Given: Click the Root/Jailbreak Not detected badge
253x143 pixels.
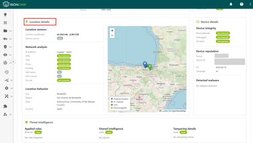Looking at the screenshot, I should (x=223, y=33).
